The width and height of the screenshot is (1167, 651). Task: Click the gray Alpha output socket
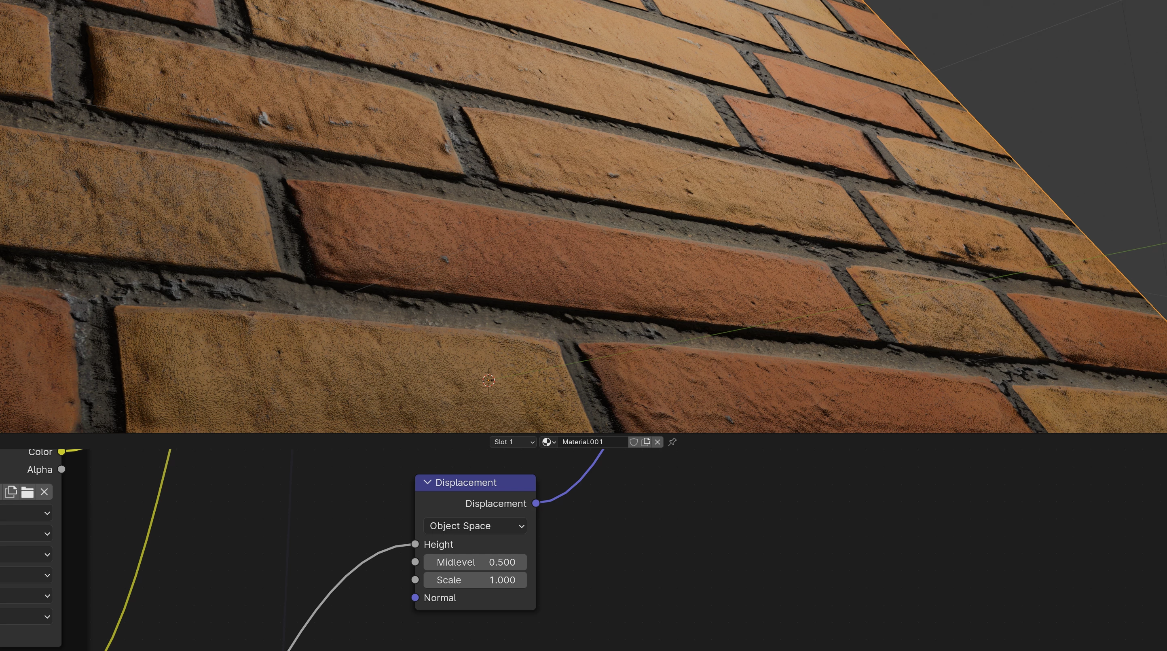click(61, 469)
